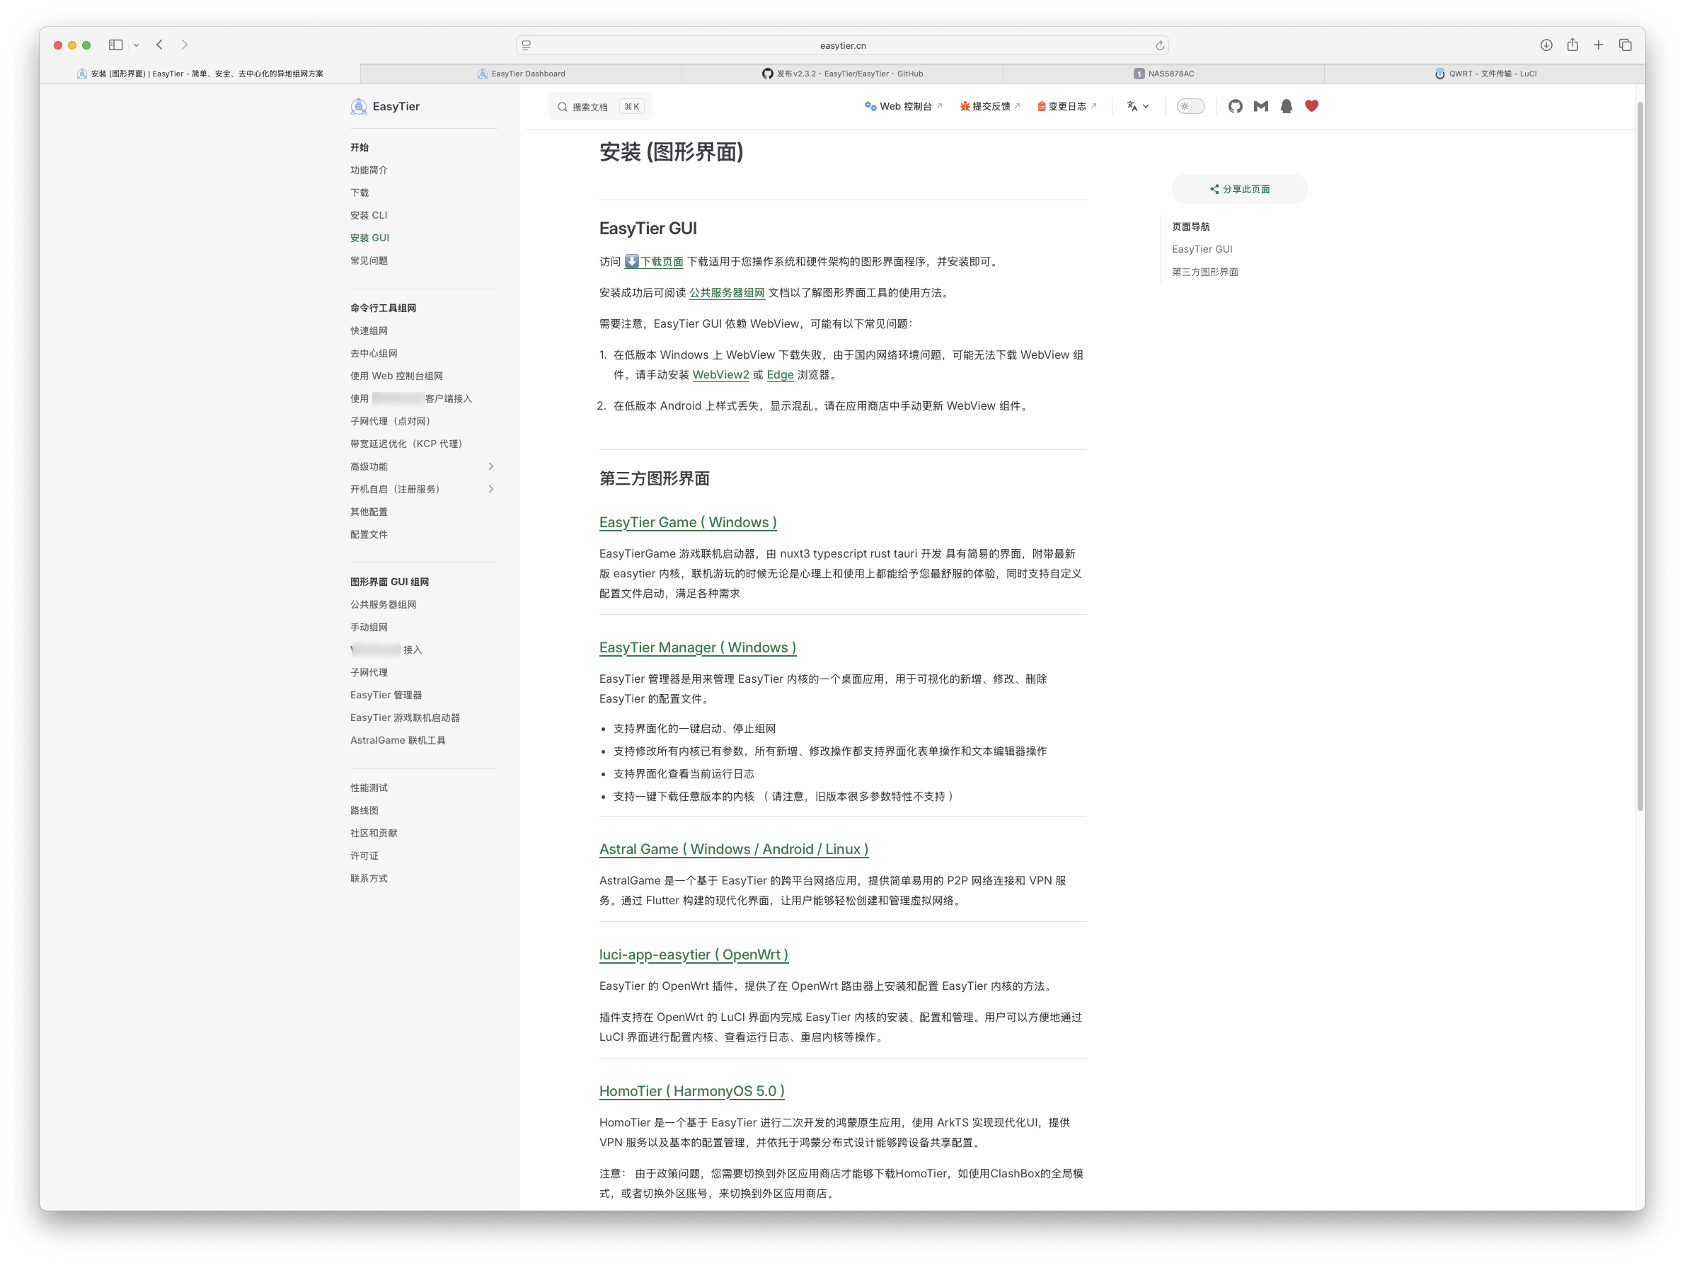Click the 分享此页面 button
This screenshot has width=1685, height=1263.
pos(1238,189)
